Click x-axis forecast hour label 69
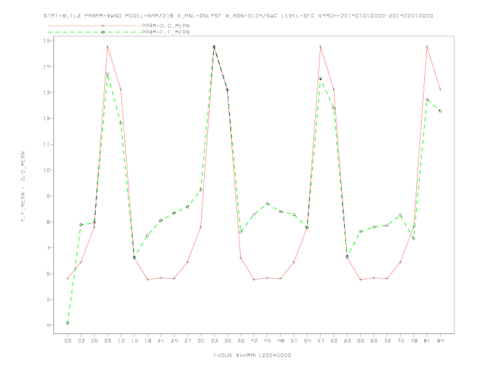This screenshot has height=371, width=480. (374, 341)
